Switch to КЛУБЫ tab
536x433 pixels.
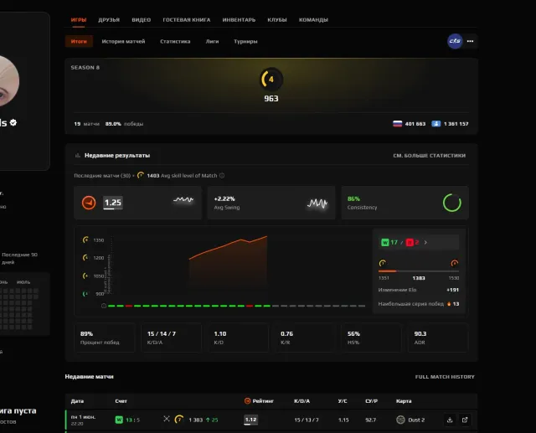pyautogui.click(x=277, y=20)
